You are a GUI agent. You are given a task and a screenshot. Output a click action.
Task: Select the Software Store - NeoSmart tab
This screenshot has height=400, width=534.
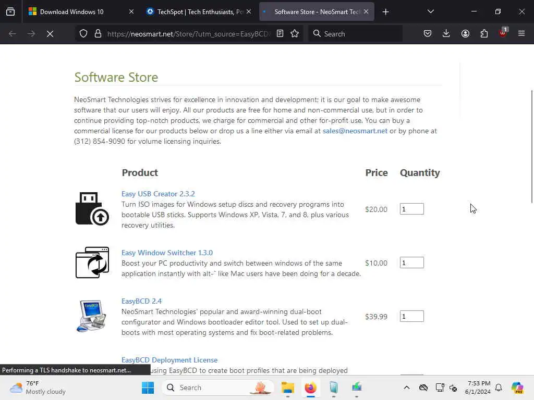[x=317, y=11]
